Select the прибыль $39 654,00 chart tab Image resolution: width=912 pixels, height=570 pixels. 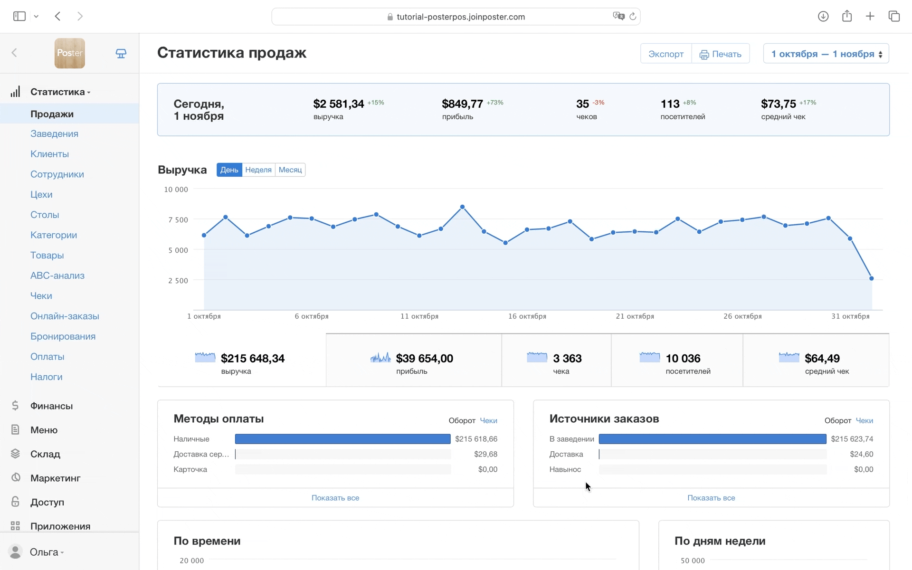click(413, 361)
